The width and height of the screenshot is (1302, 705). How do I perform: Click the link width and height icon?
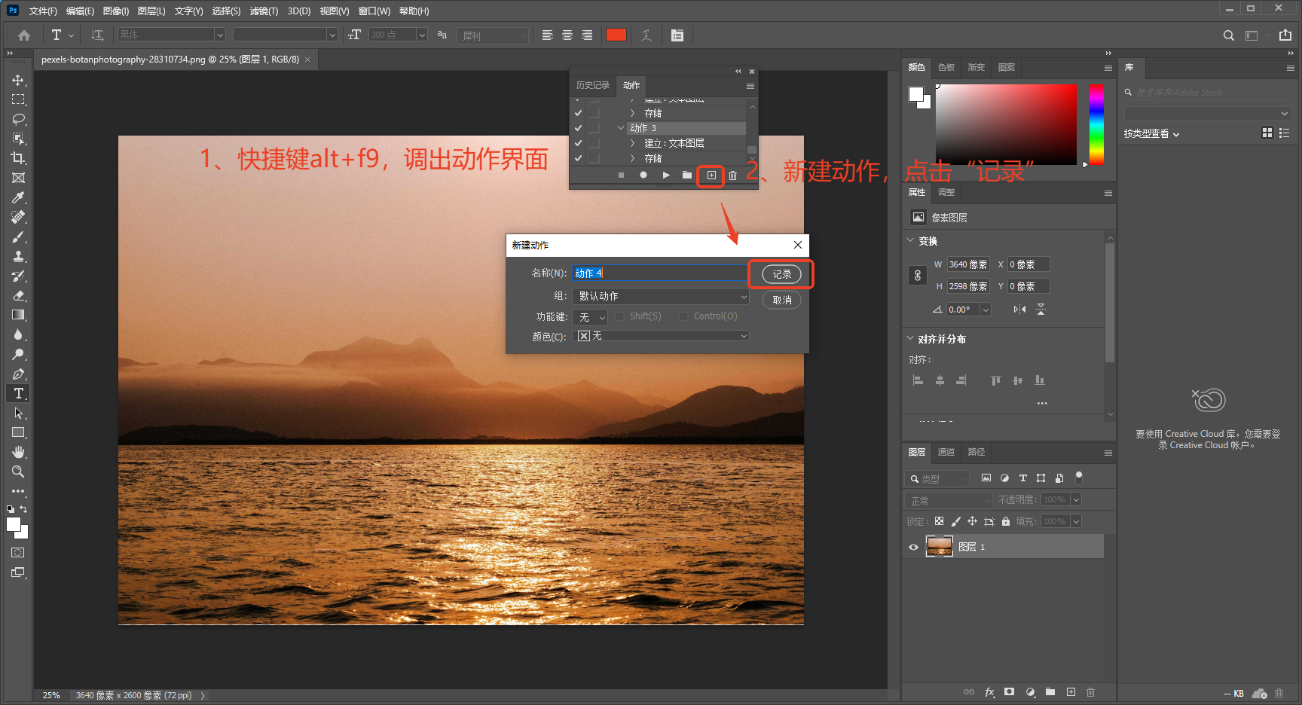[x=917, y=276]
